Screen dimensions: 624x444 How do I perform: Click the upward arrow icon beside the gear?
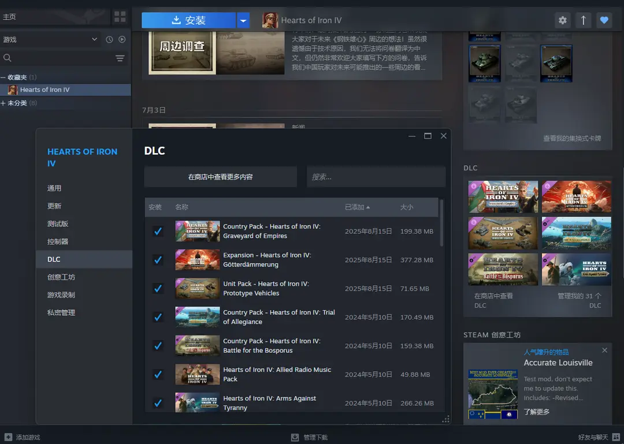pyautogui.click(x=583, y=20)
